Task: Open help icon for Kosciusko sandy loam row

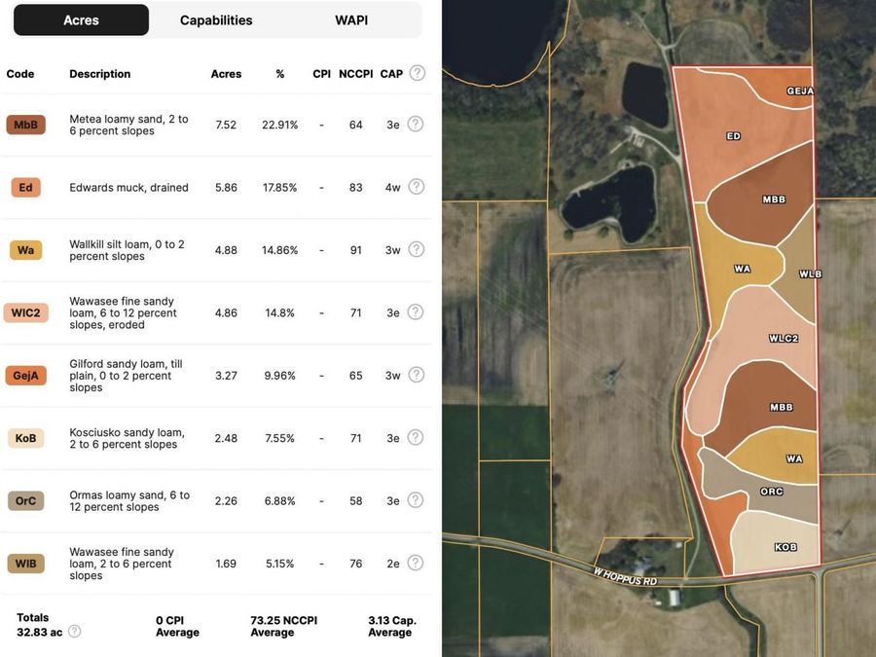Action: pyautogui.click(x=415, y=437)
